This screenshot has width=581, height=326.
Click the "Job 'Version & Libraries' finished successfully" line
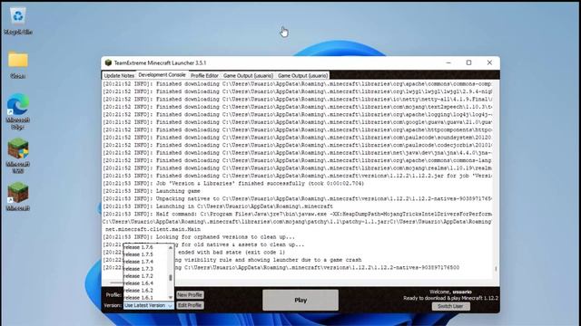(233, 183)
